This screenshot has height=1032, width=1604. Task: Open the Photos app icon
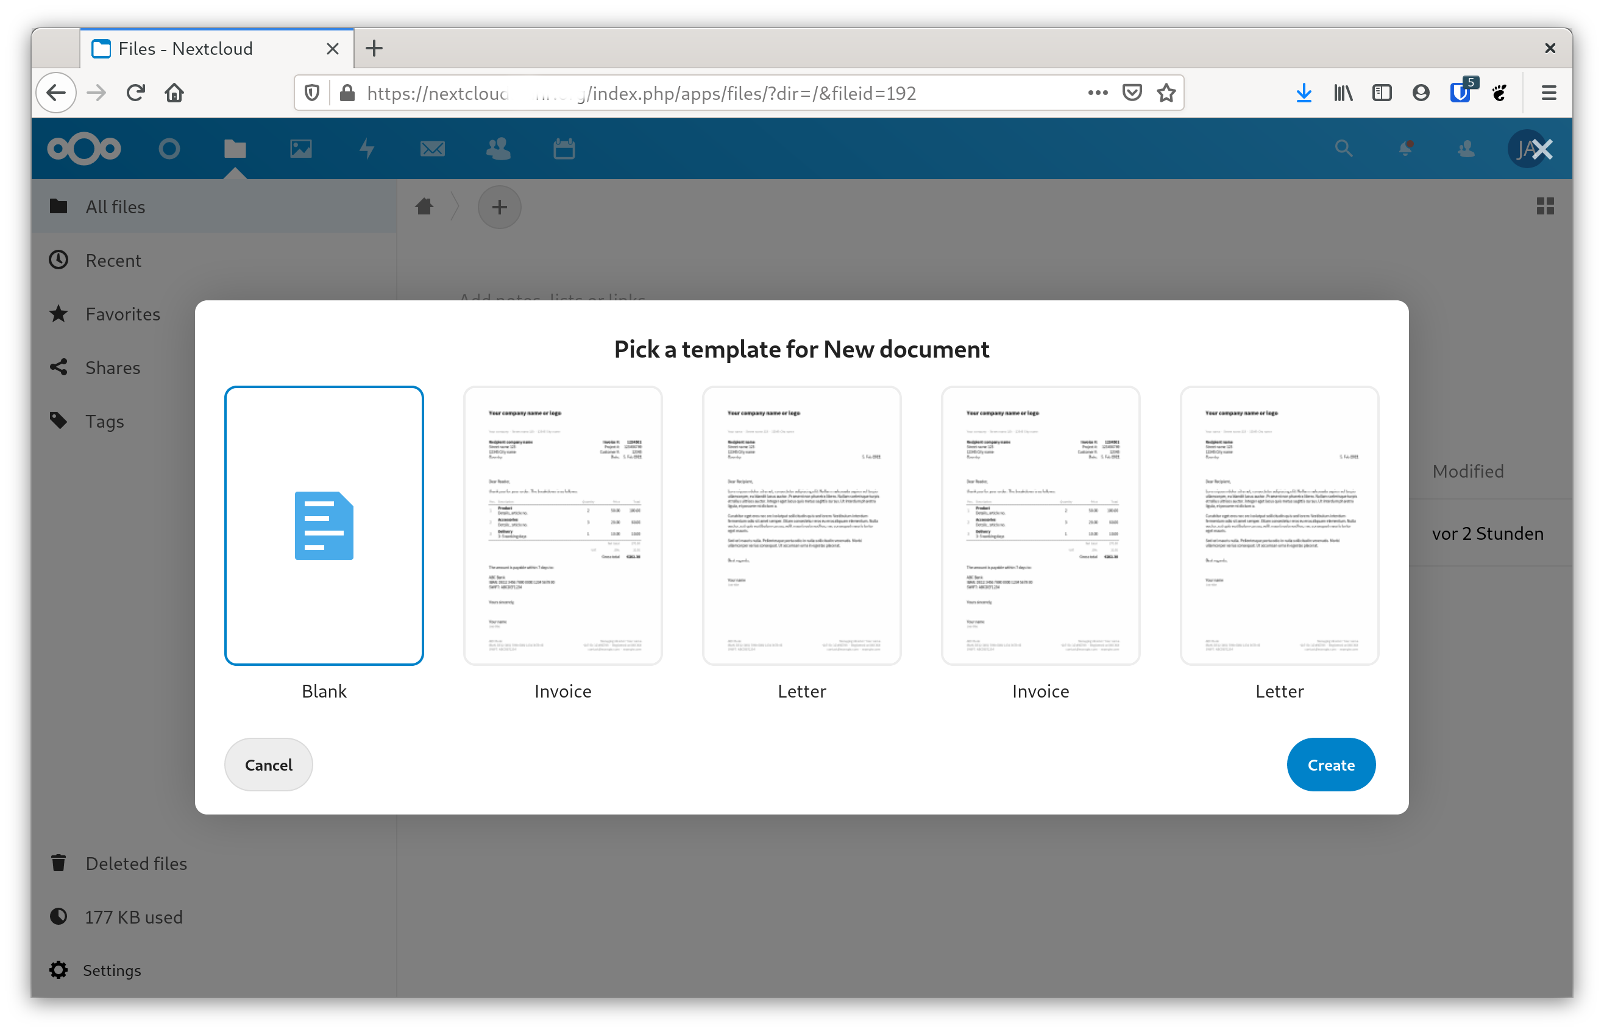tap(301, 148)
